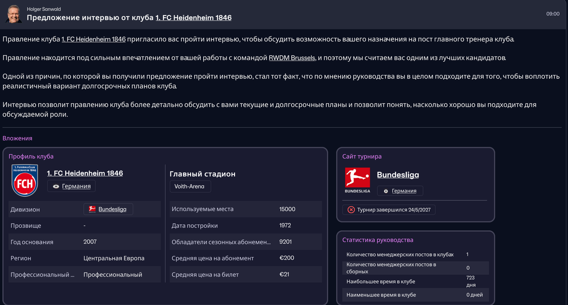Image resolution: width=568 pixels, height=305 pixels.
Task: Select Наименьшее время в клубе value 0 дней
Action: pyautogui.click(x=474, y=295)
